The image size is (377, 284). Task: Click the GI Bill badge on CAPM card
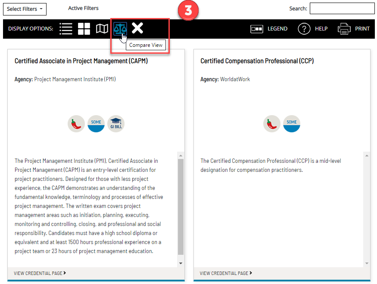pyautogui.click(x=116, y=124)
